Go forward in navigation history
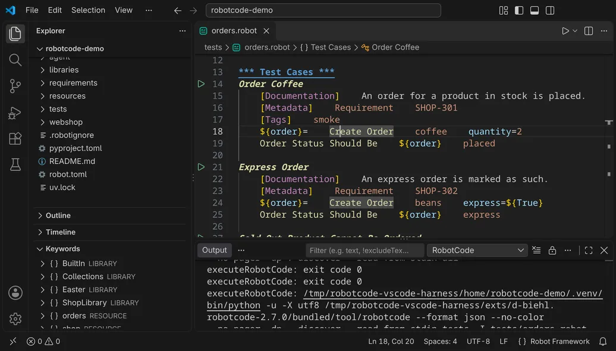Image resolution: width=616 pixels, height=351 pixels. coord(193,11)
